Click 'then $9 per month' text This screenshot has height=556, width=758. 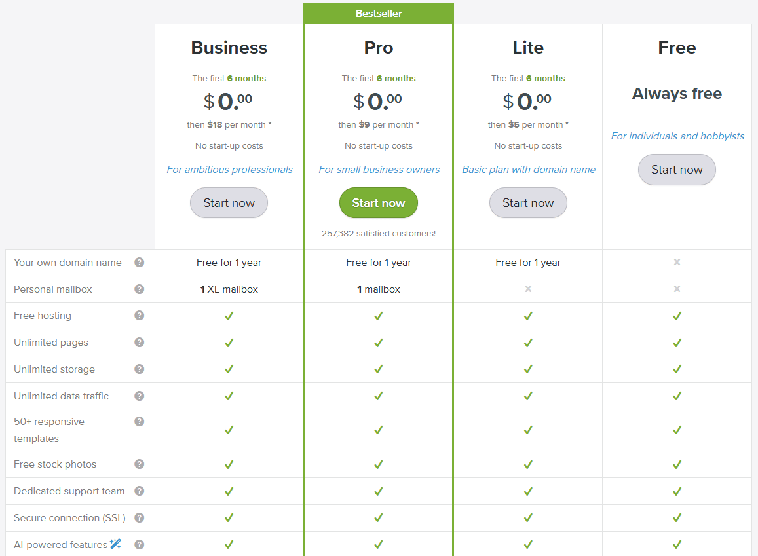click(379, 124)
